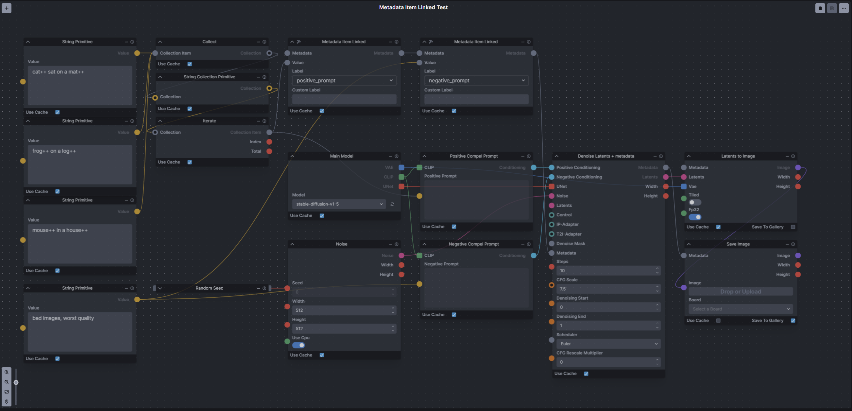Click the zoom in magnifier icon

point(7,372)
